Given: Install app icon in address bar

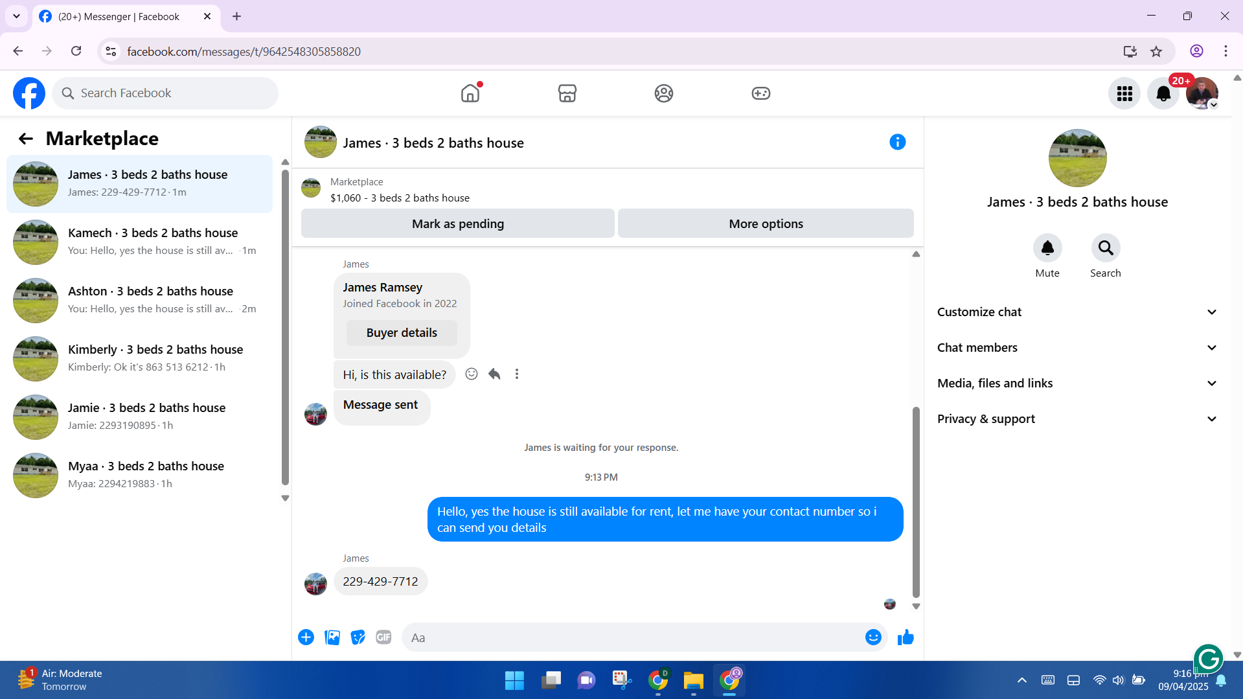Looking at the screenshot, I should [1130, 52].
